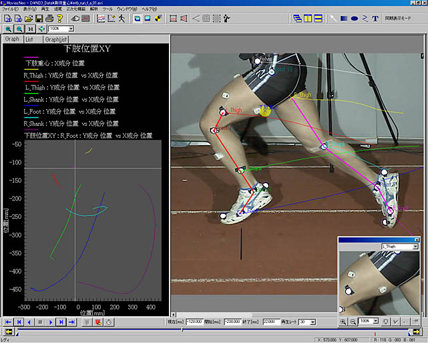Click the graph with star marker icon
The image size is (428, 343).
[x=112, y=19]
